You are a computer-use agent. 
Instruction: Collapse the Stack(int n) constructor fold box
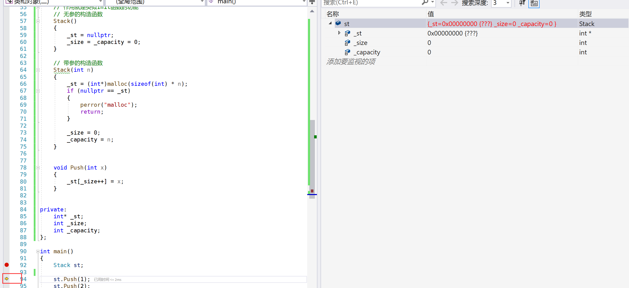pyautogui.click(x=38, y=70)
